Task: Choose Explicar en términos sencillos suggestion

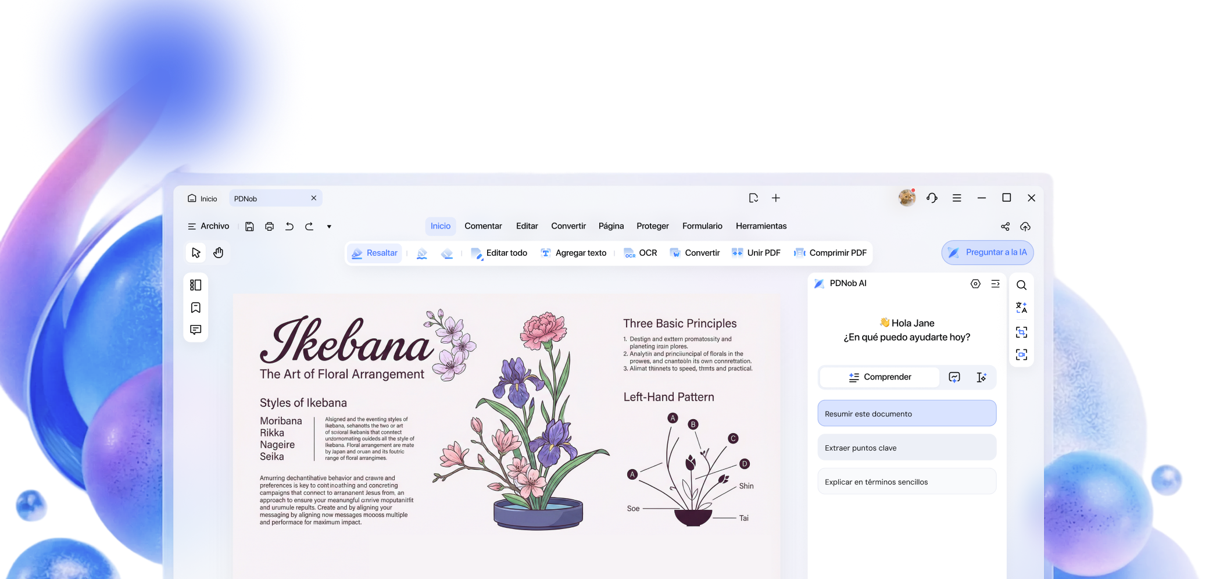Action: pos(907,481)
